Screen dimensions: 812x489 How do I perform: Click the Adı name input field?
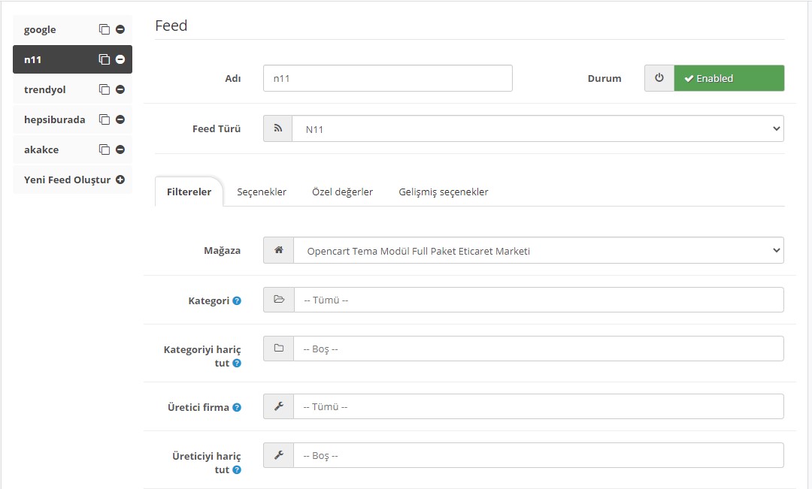pyautogui.click(x=387, y=78)
